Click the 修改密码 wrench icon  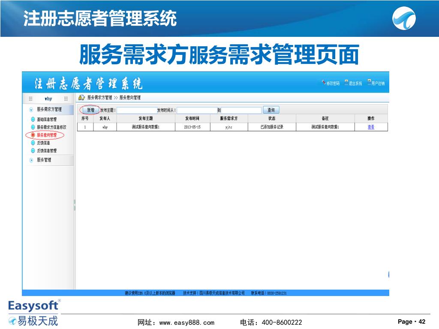[323, 83]
